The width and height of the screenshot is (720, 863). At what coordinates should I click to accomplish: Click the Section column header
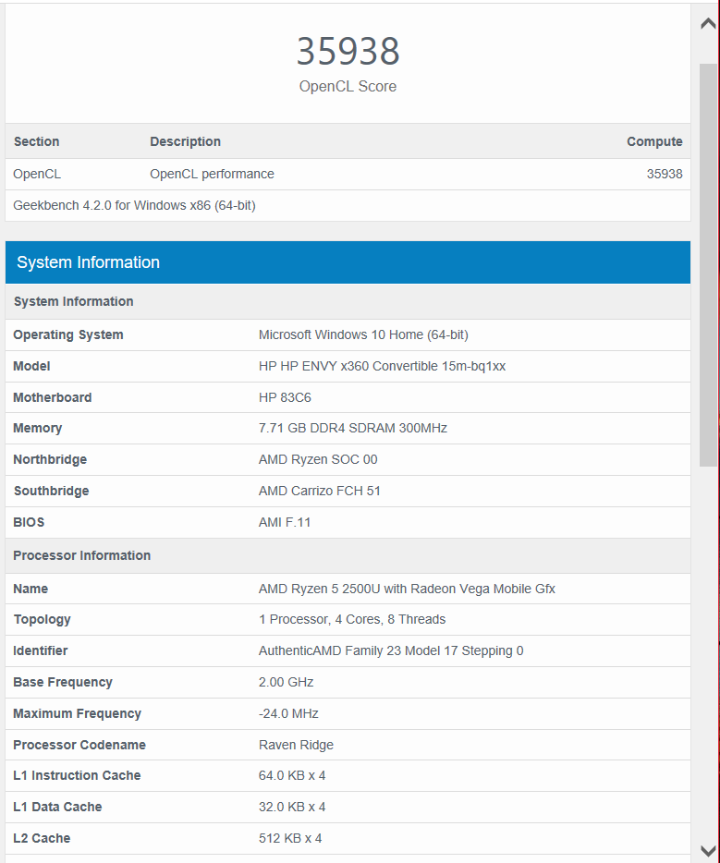[x=36, y=141]
